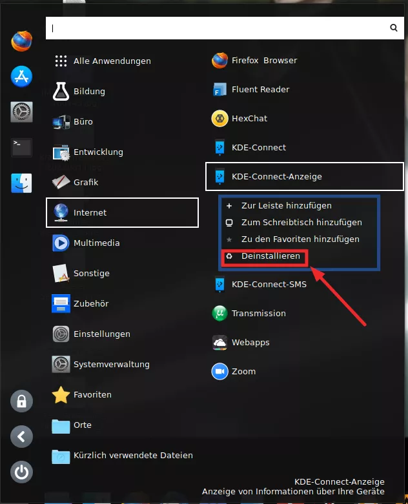408x504 pixels.
Task: Open the Einstellungen category
Action: pos(122,334)
